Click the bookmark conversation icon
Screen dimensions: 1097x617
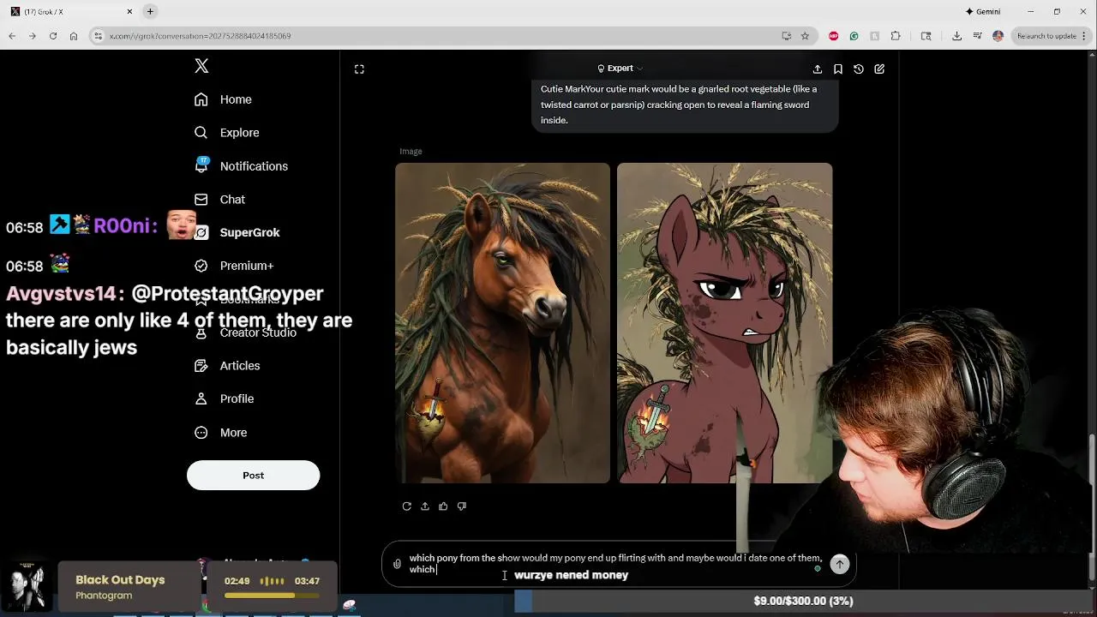[838, 69]
